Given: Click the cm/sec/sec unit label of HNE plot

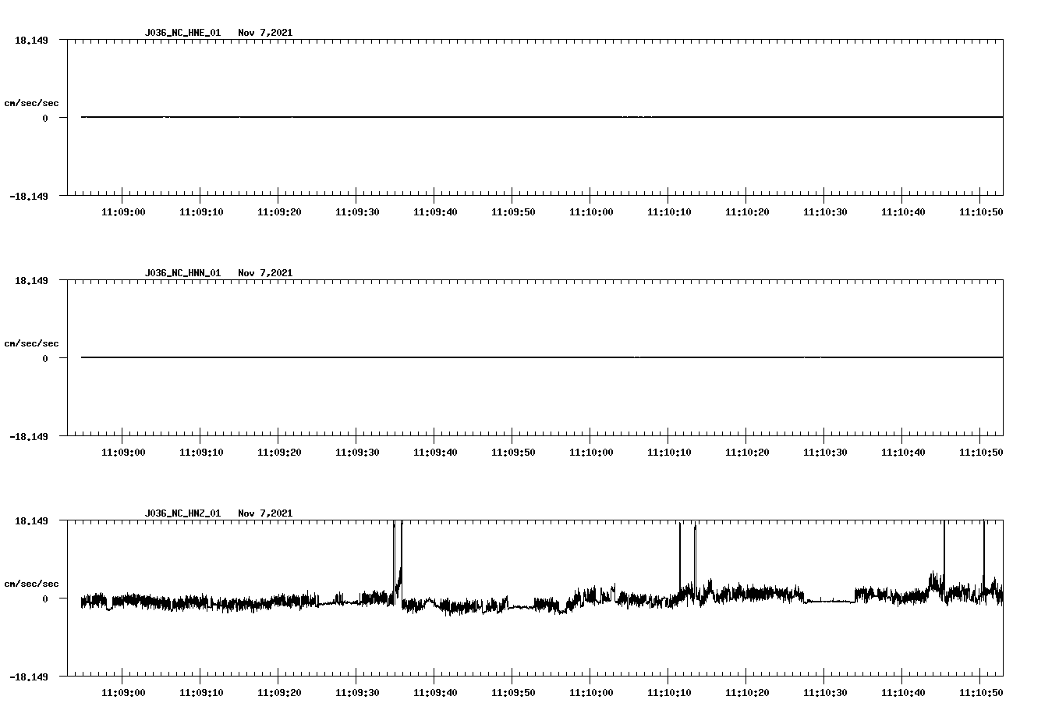Looking at the screenshot, I should 31,103.
